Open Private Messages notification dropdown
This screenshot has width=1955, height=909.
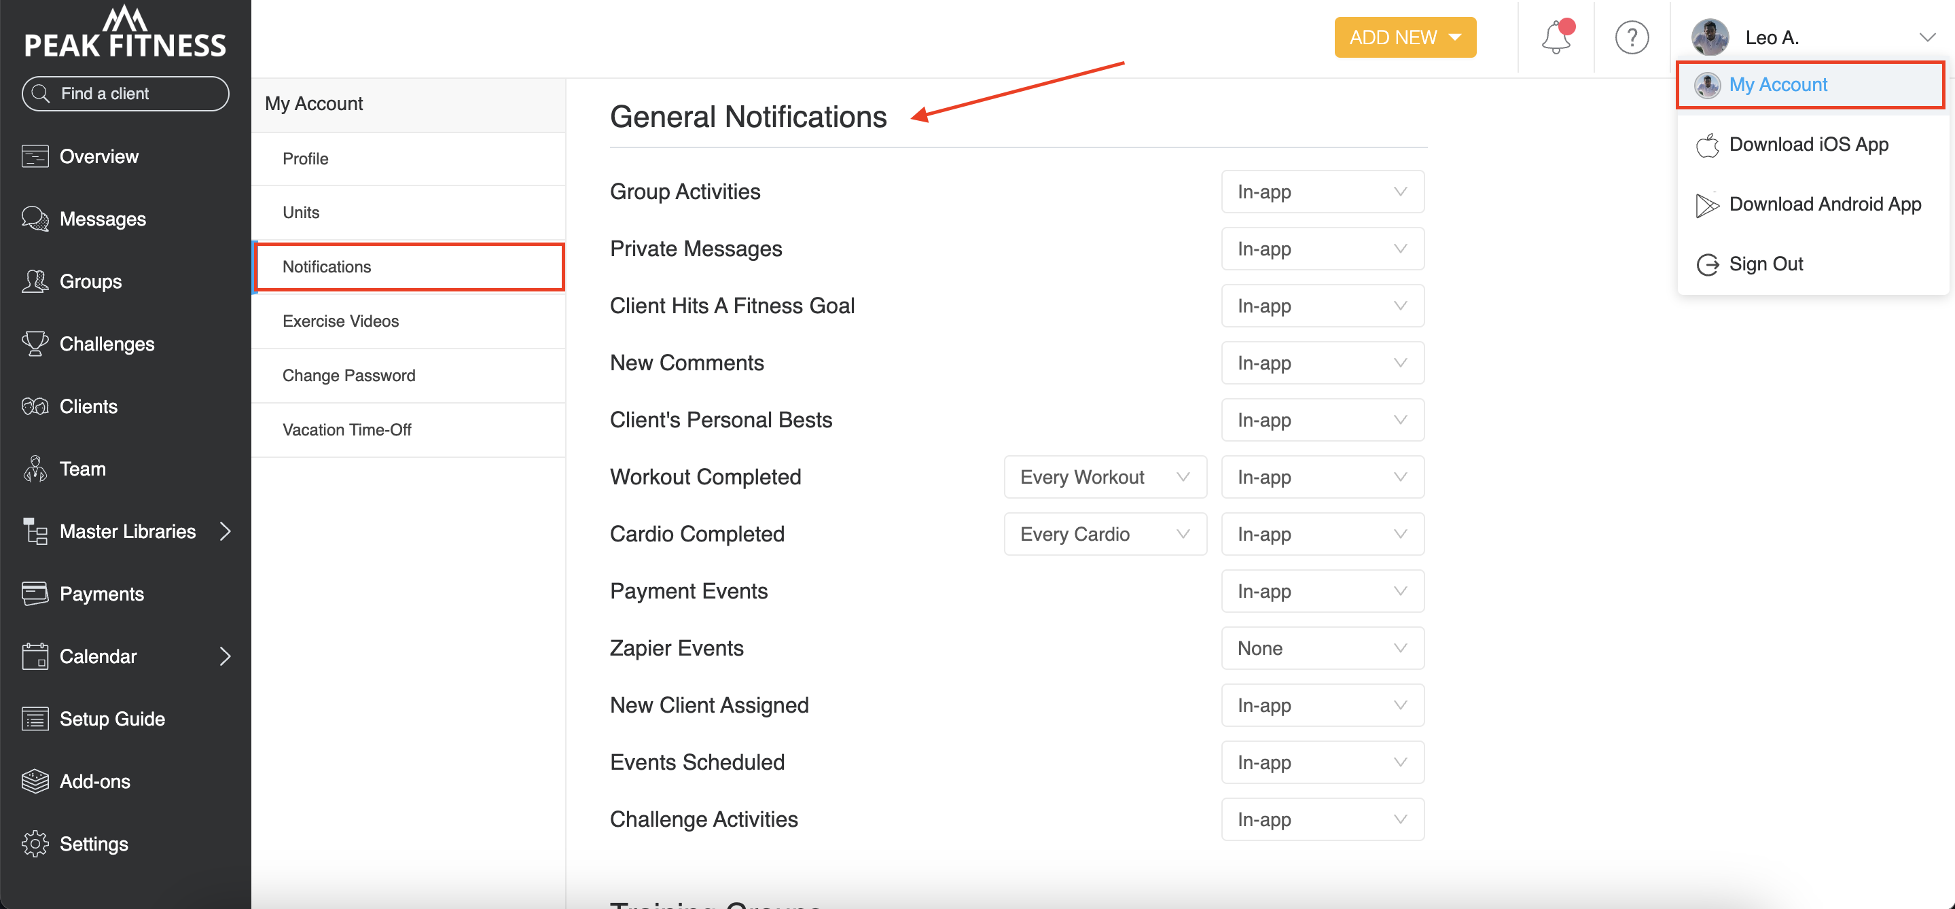(1322, 249)
